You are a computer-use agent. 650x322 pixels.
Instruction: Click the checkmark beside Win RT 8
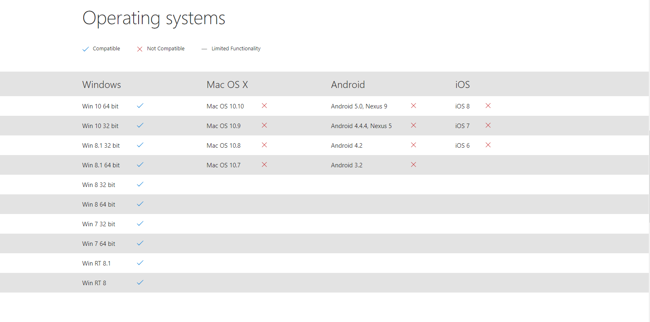(140, 282)
